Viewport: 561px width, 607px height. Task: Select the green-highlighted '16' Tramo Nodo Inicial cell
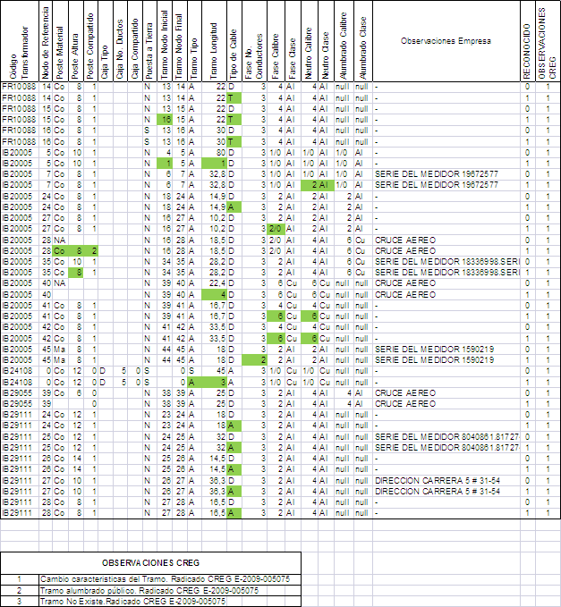(x=166, y=119)
